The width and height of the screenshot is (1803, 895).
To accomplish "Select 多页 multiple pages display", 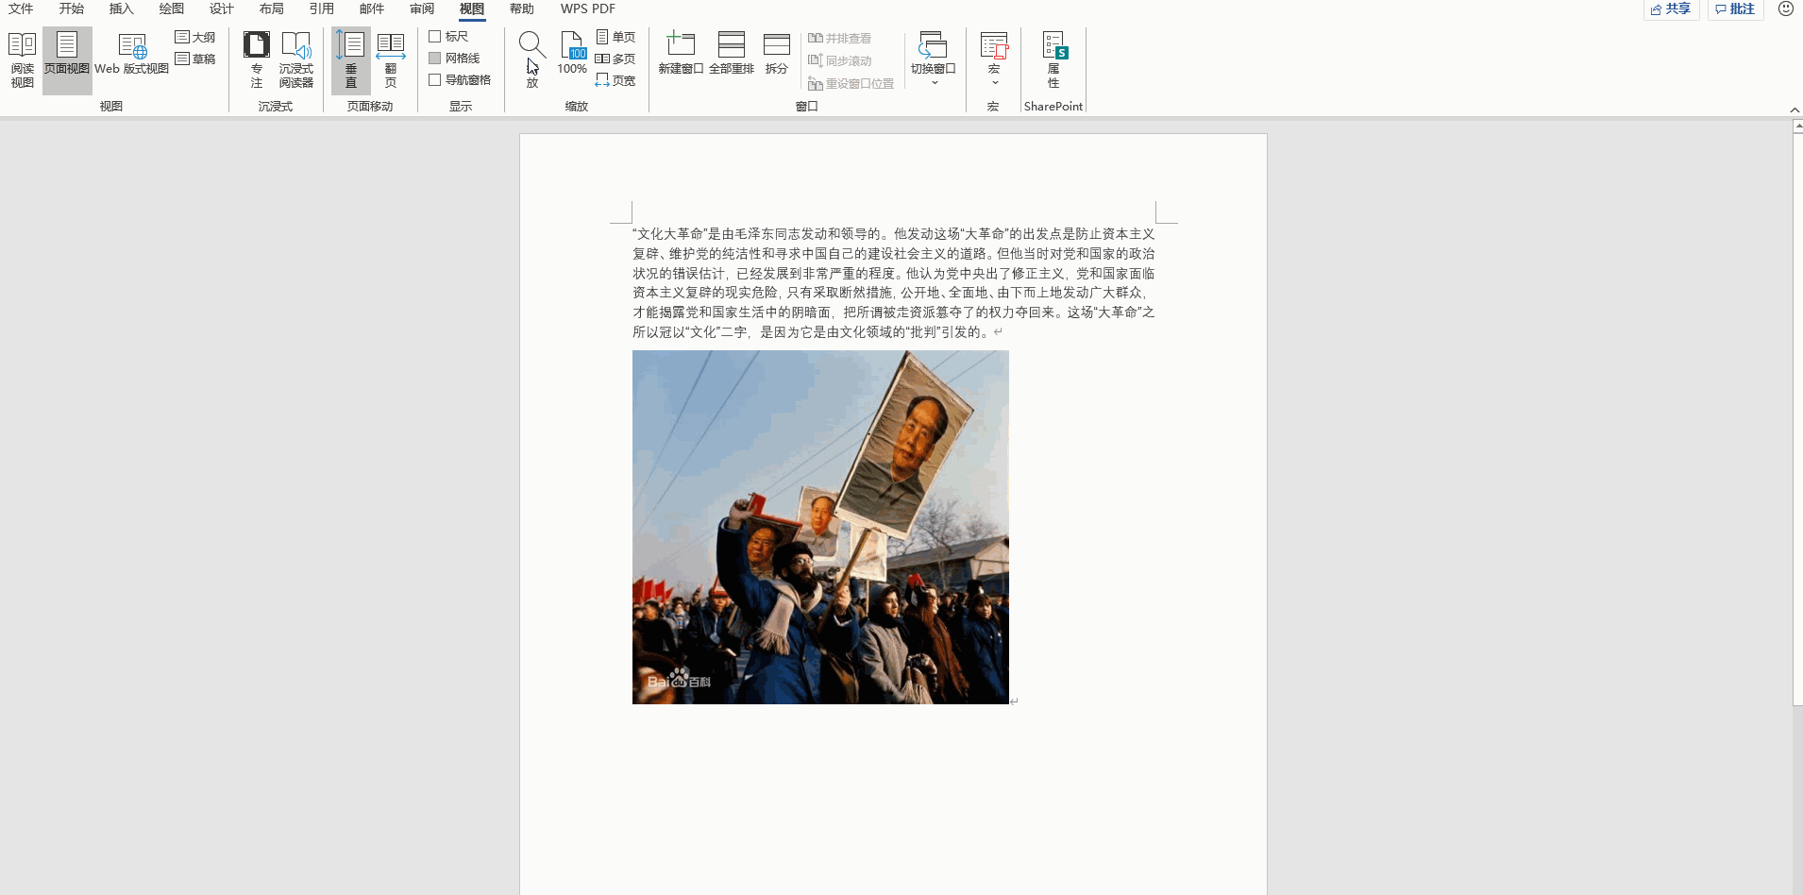I will 615,58.
